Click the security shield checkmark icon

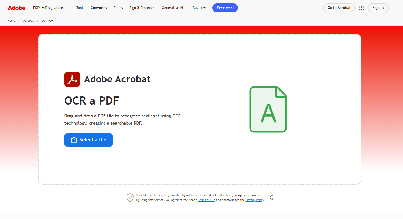pos(130,198)
